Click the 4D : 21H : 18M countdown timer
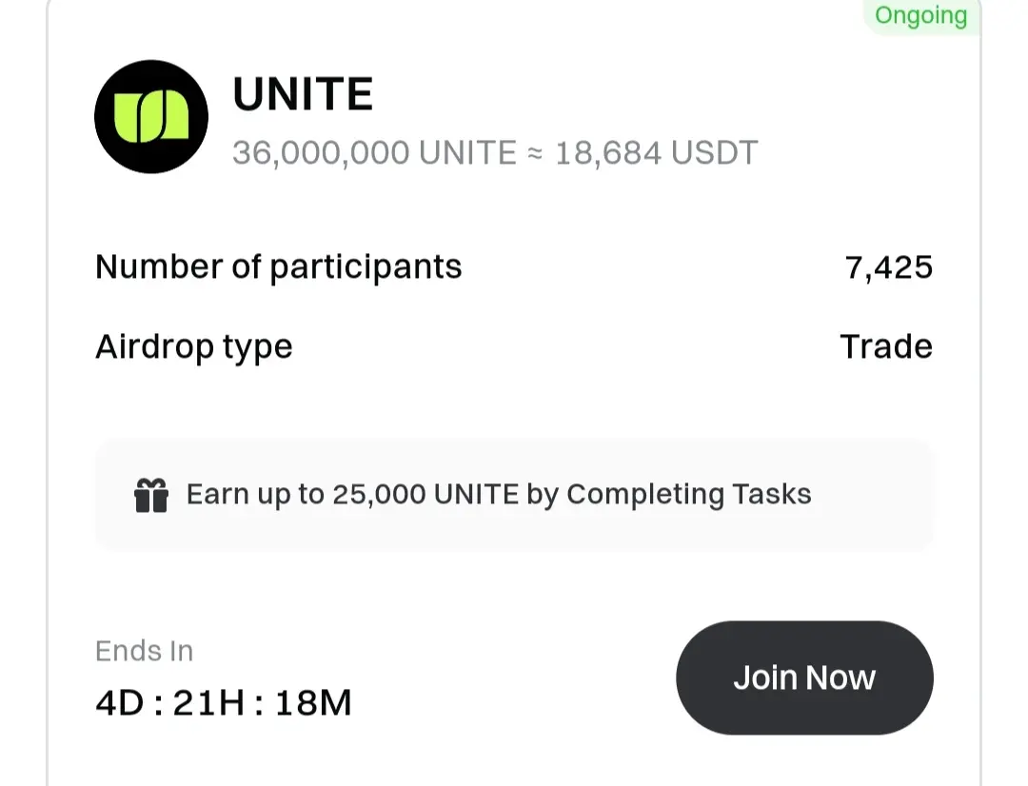 point(224,703)
